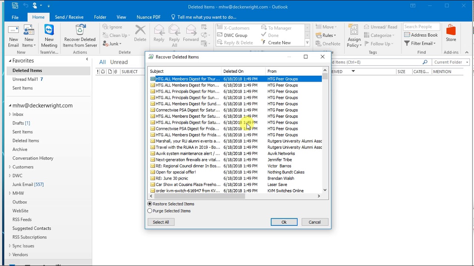This screenshot has width=474, height=266.
Task: Click the dialog vertical scrollbar down arrow
Action: 325,190
